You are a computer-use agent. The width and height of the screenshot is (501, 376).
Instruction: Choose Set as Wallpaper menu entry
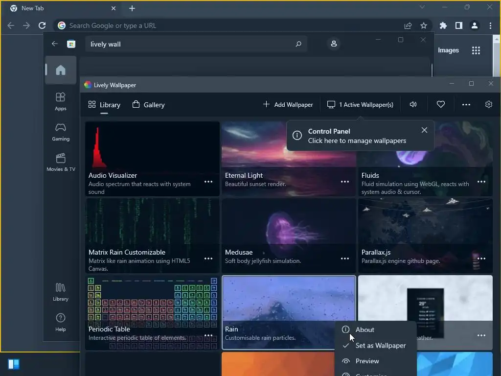[375, 345]
